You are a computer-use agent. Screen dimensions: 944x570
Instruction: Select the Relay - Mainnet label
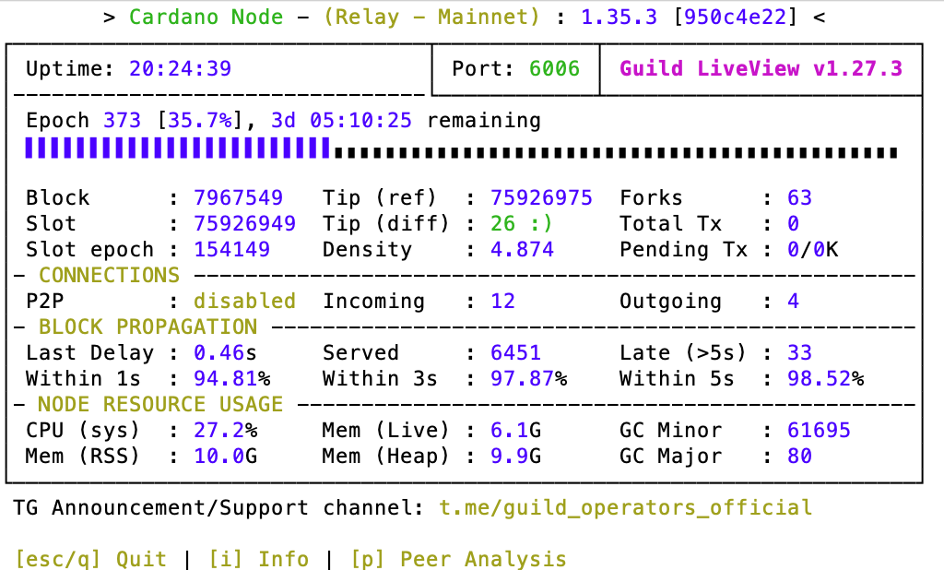[431, 17]
